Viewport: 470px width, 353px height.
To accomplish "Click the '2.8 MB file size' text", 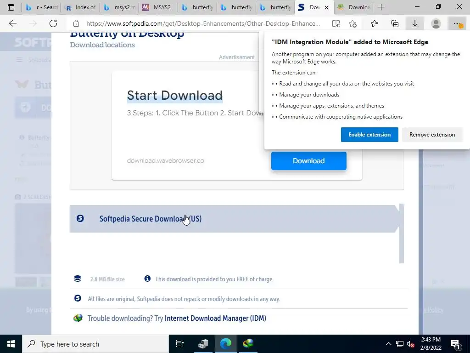I will point(107,279).
